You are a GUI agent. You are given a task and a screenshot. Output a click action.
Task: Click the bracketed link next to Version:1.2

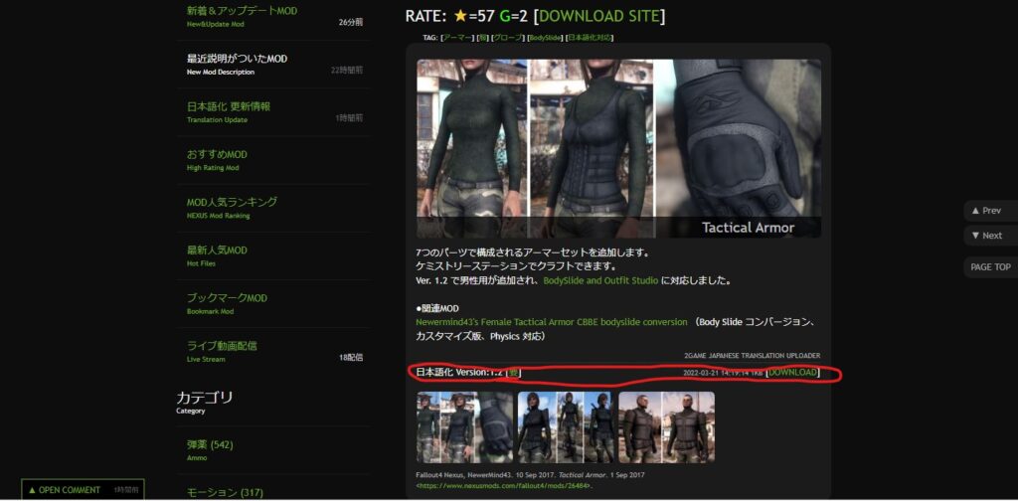513,373
